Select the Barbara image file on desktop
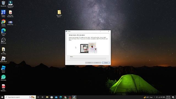 point(10,23)
